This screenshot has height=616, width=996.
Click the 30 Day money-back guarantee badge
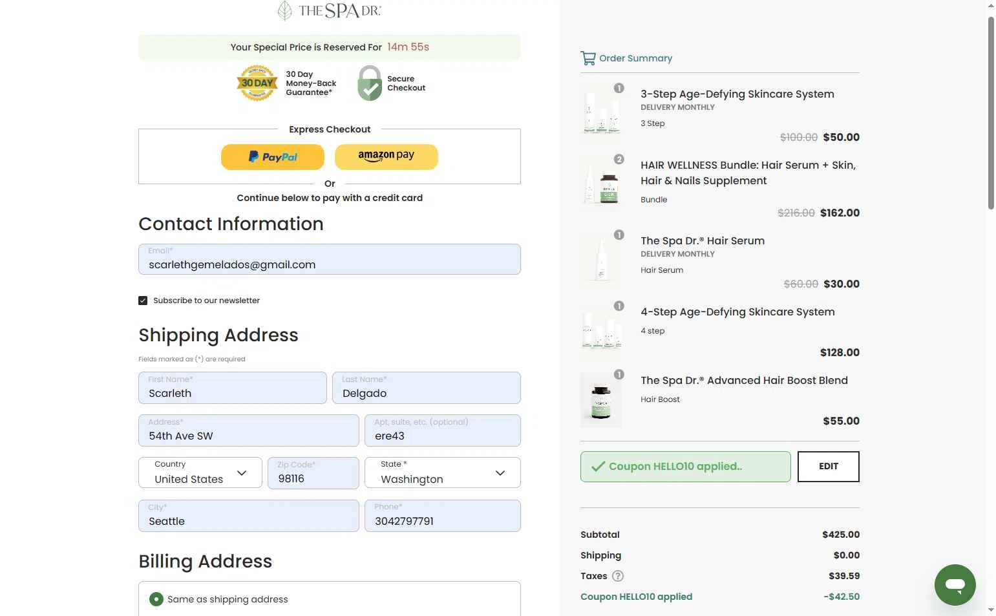click(x=257, y=83)
